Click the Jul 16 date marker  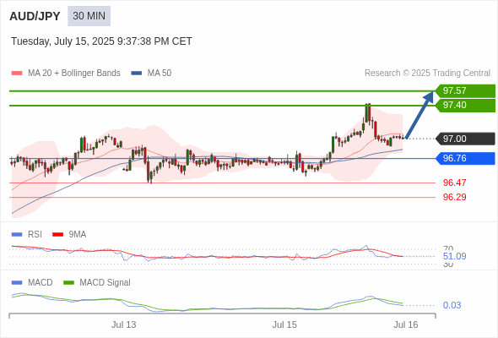coord(406,324)
